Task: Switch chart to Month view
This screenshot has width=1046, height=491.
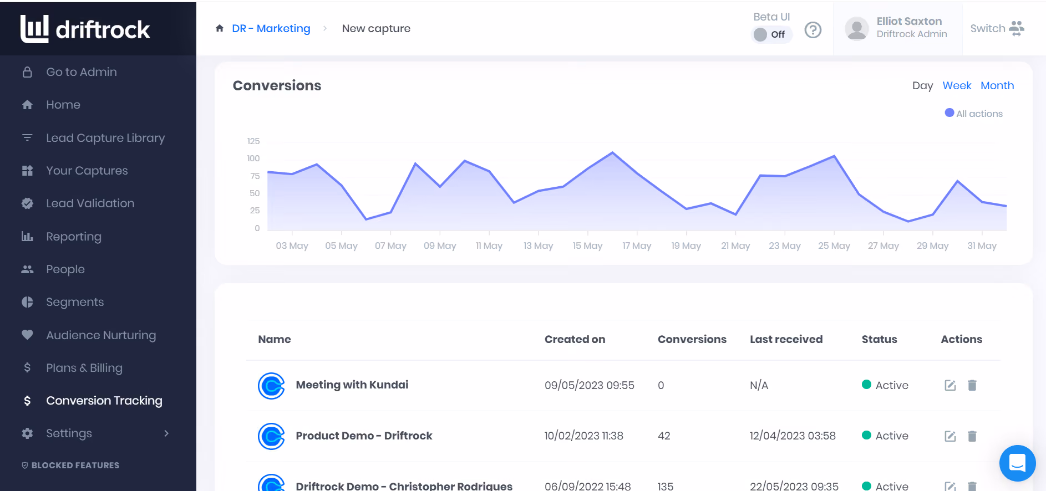Action: point(997,86)
